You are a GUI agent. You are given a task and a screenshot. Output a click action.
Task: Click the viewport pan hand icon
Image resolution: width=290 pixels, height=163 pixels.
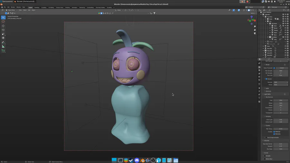point(255,30)
